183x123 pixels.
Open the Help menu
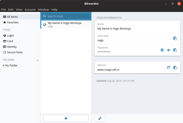click(54, 10)
